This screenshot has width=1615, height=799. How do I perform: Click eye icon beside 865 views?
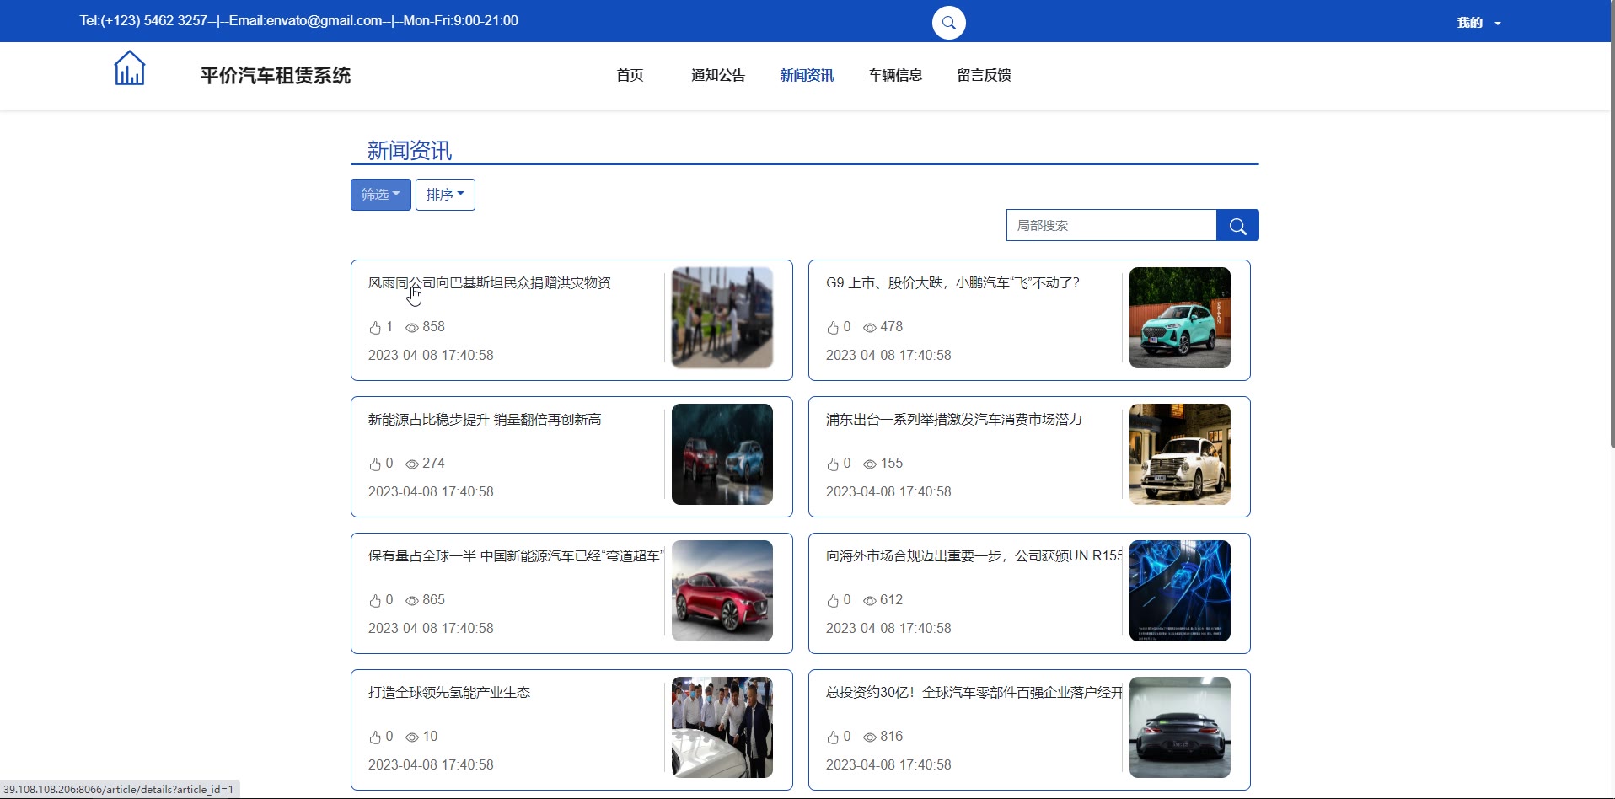tap(412, 600)
